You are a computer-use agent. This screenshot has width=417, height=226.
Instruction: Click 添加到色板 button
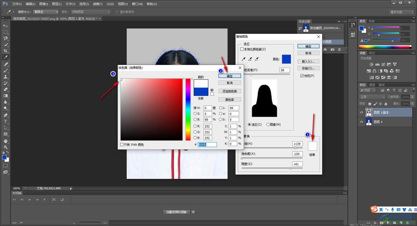230,91
